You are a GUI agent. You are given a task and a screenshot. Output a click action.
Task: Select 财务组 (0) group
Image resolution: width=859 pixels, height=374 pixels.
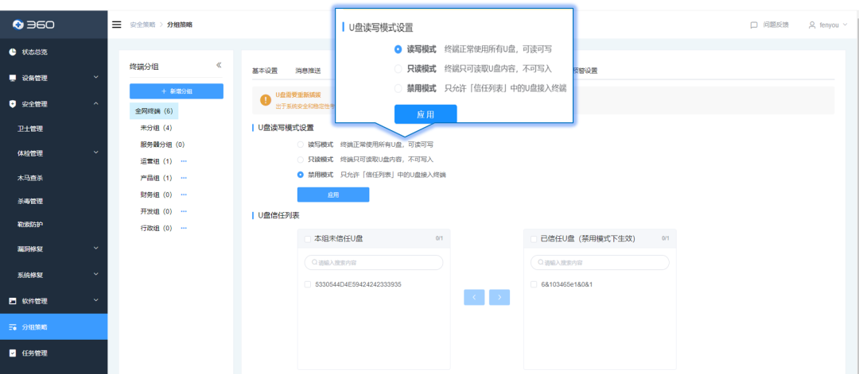(x=156, y=195)
